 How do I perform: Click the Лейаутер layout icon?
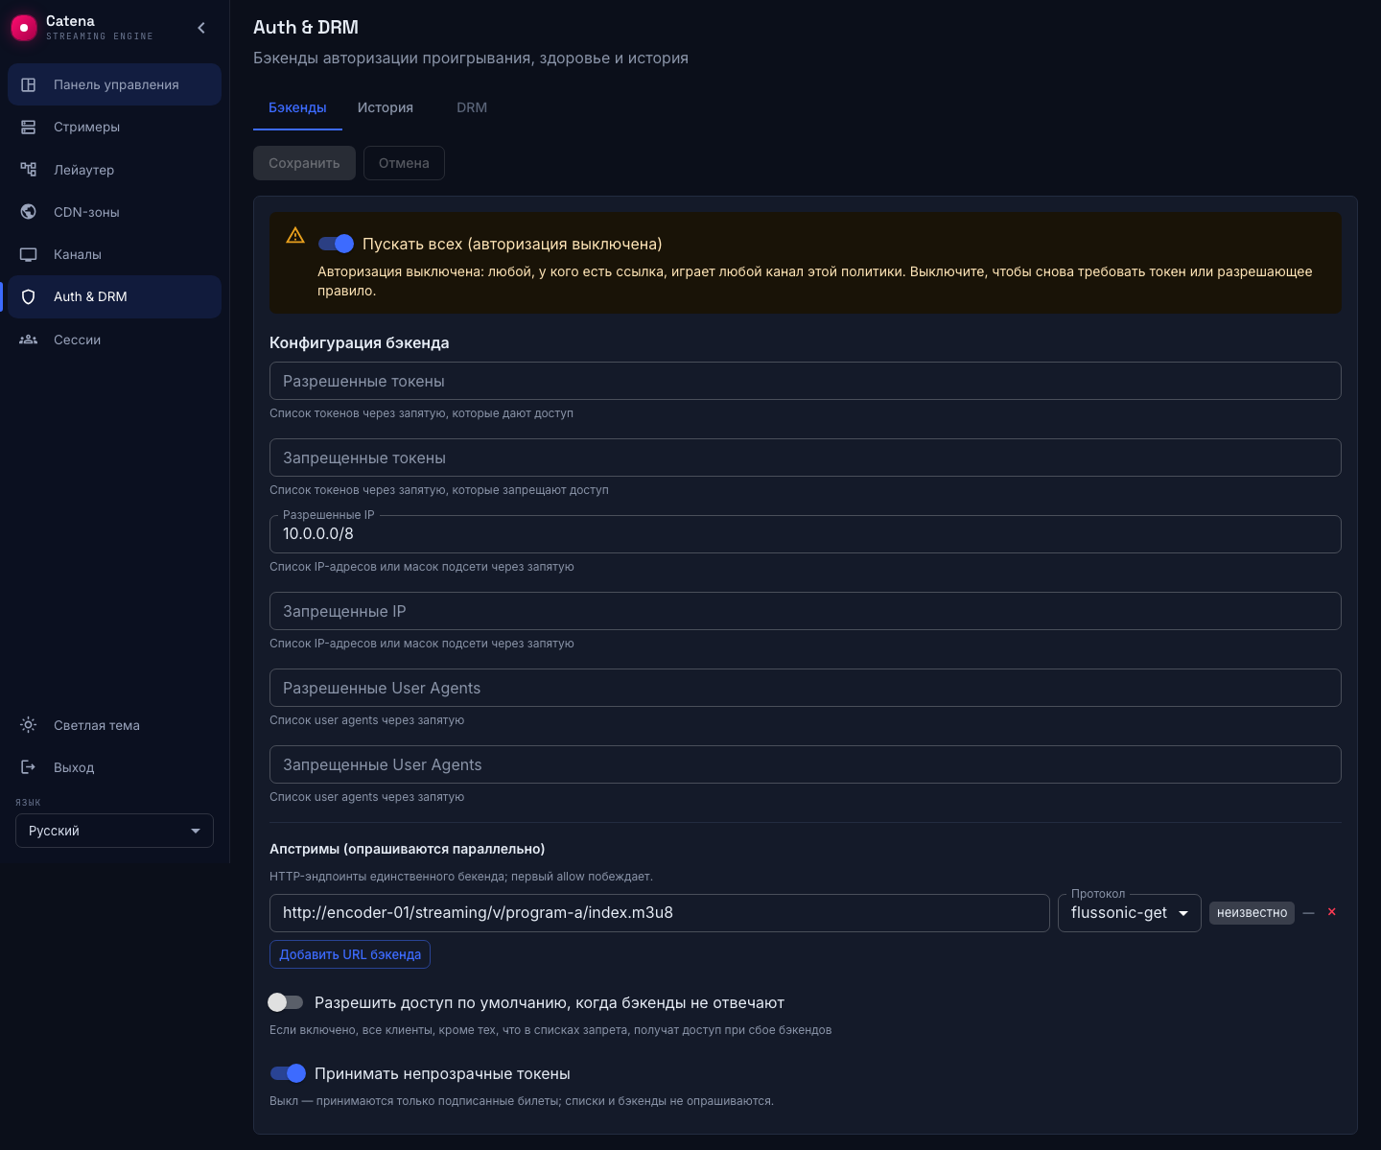(29, 170)
